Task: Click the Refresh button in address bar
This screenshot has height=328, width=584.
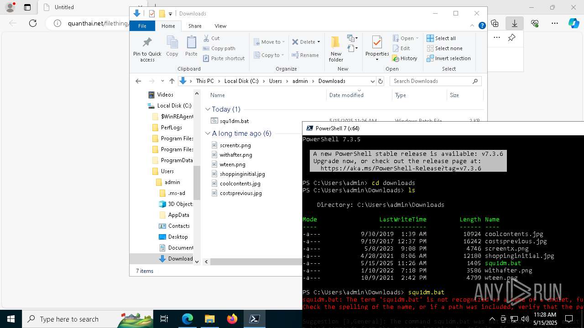Action: coord(381,81)
